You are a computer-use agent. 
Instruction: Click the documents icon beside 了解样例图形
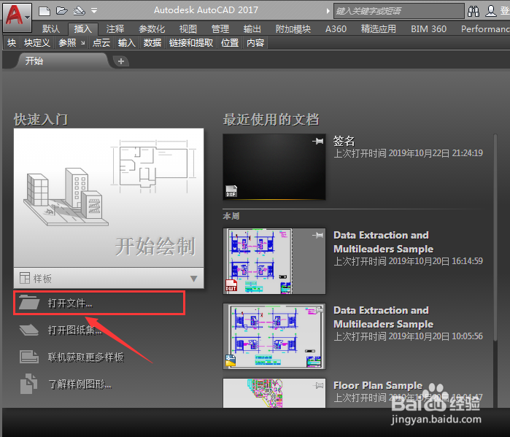click(28, 384)
